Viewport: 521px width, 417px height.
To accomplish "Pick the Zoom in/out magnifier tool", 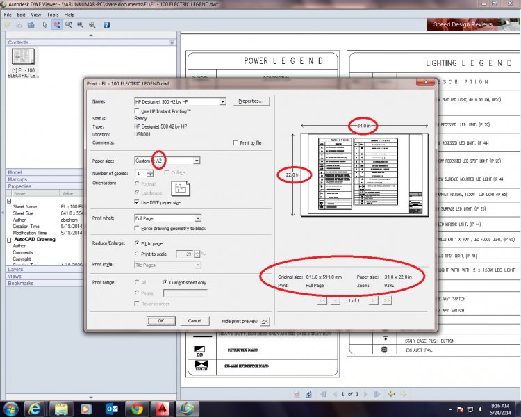I will coord(69,25).
